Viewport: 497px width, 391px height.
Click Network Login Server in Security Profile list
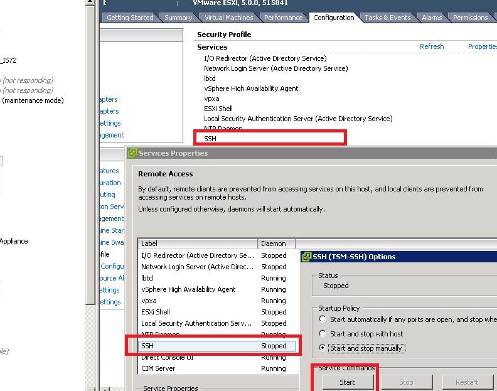pyautogui.click(x=275, y=68)
